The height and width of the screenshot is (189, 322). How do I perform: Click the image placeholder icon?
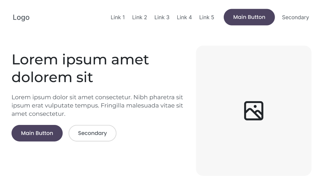[254, 111]
